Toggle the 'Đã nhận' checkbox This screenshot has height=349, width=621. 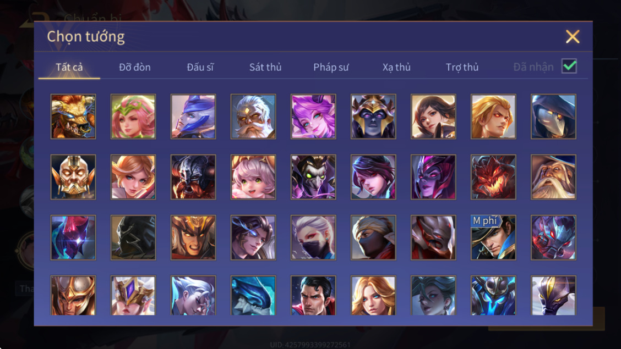569,66
